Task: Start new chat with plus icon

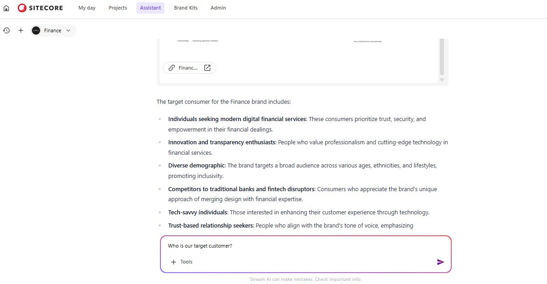Action: pyautogui.click(x=21, y=30)
